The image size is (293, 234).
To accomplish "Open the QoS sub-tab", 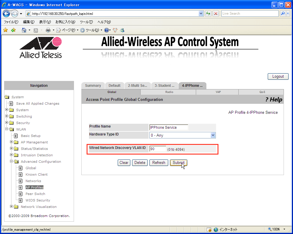I will coord(262,92).
